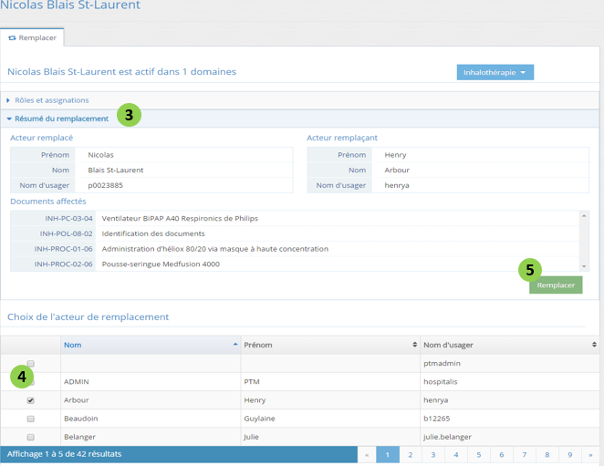
Task: Click the green Remplacer button
Action: [x=556, y=285]
